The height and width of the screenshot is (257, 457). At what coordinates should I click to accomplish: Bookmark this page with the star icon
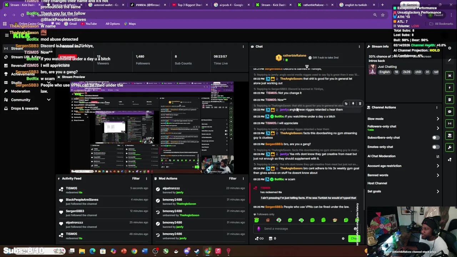(x=382, y=15)
